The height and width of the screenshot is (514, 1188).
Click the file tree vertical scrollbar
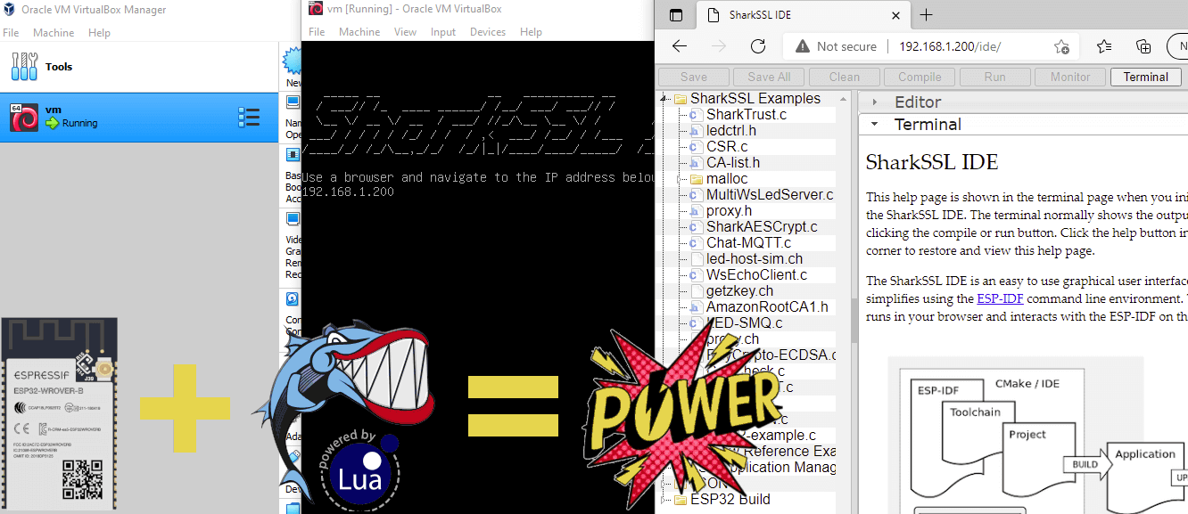click(x=846, y=303)
